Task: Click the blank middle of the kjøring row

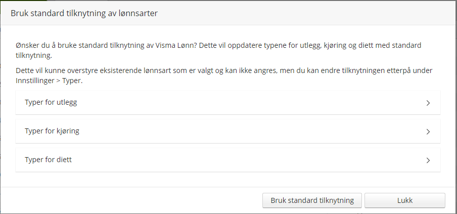Action: (253, 131)
